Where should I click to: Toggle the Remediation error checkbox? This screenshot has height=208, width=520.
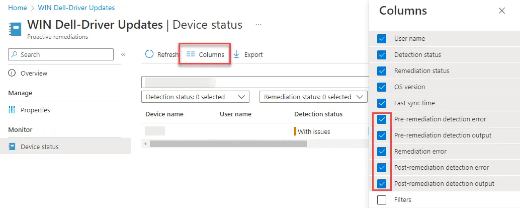click(x=382, y=151)
